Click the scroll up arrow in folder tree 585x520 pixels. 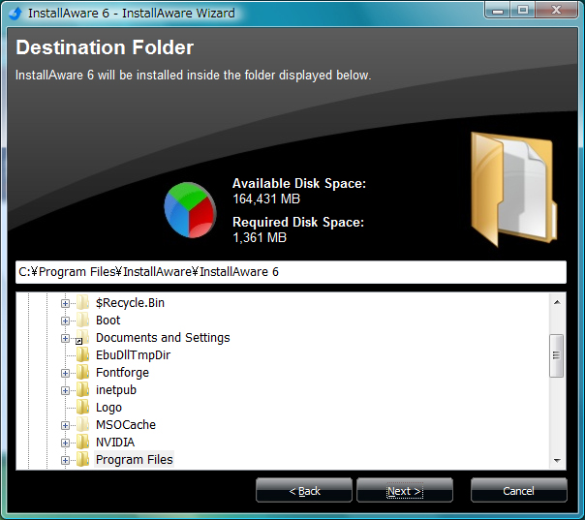(x=557, y=302)
